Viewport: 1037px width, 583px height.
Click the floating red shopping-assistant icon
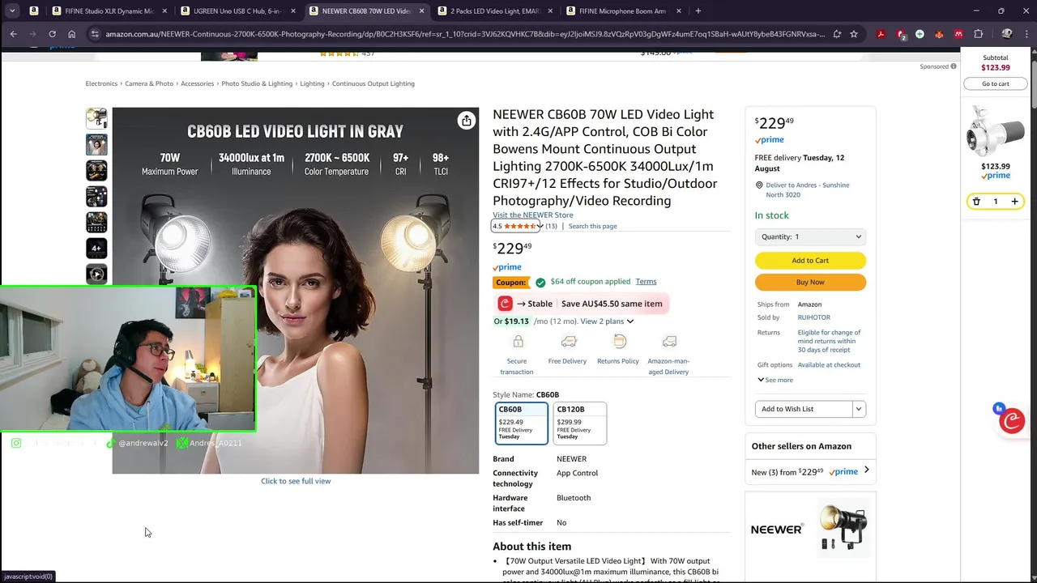(1011, 421)
